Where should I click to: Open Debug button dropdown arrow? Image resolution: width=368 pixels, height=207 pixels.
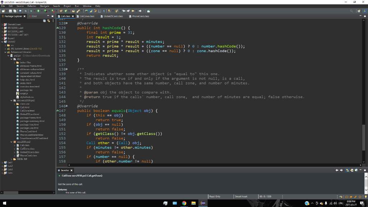click(34, 11)
